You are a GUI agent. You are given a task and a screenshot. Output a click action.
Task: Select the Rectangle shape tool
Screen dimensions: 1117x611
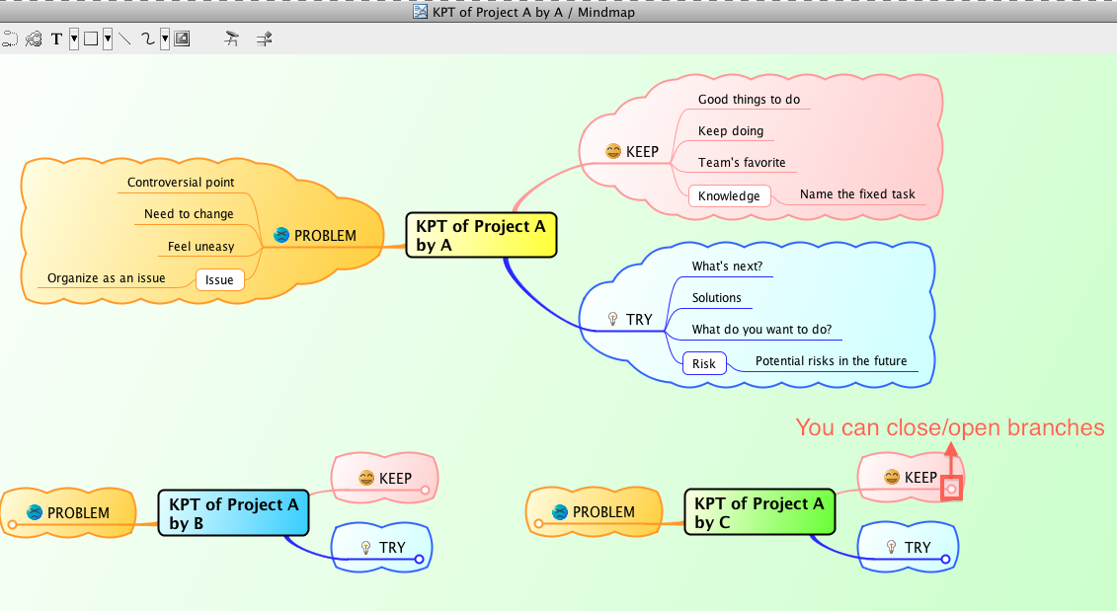(90, 39)
